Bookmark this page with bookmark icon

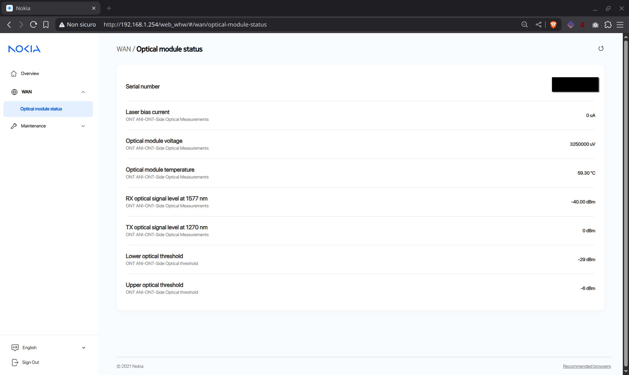tap(46, 25)
